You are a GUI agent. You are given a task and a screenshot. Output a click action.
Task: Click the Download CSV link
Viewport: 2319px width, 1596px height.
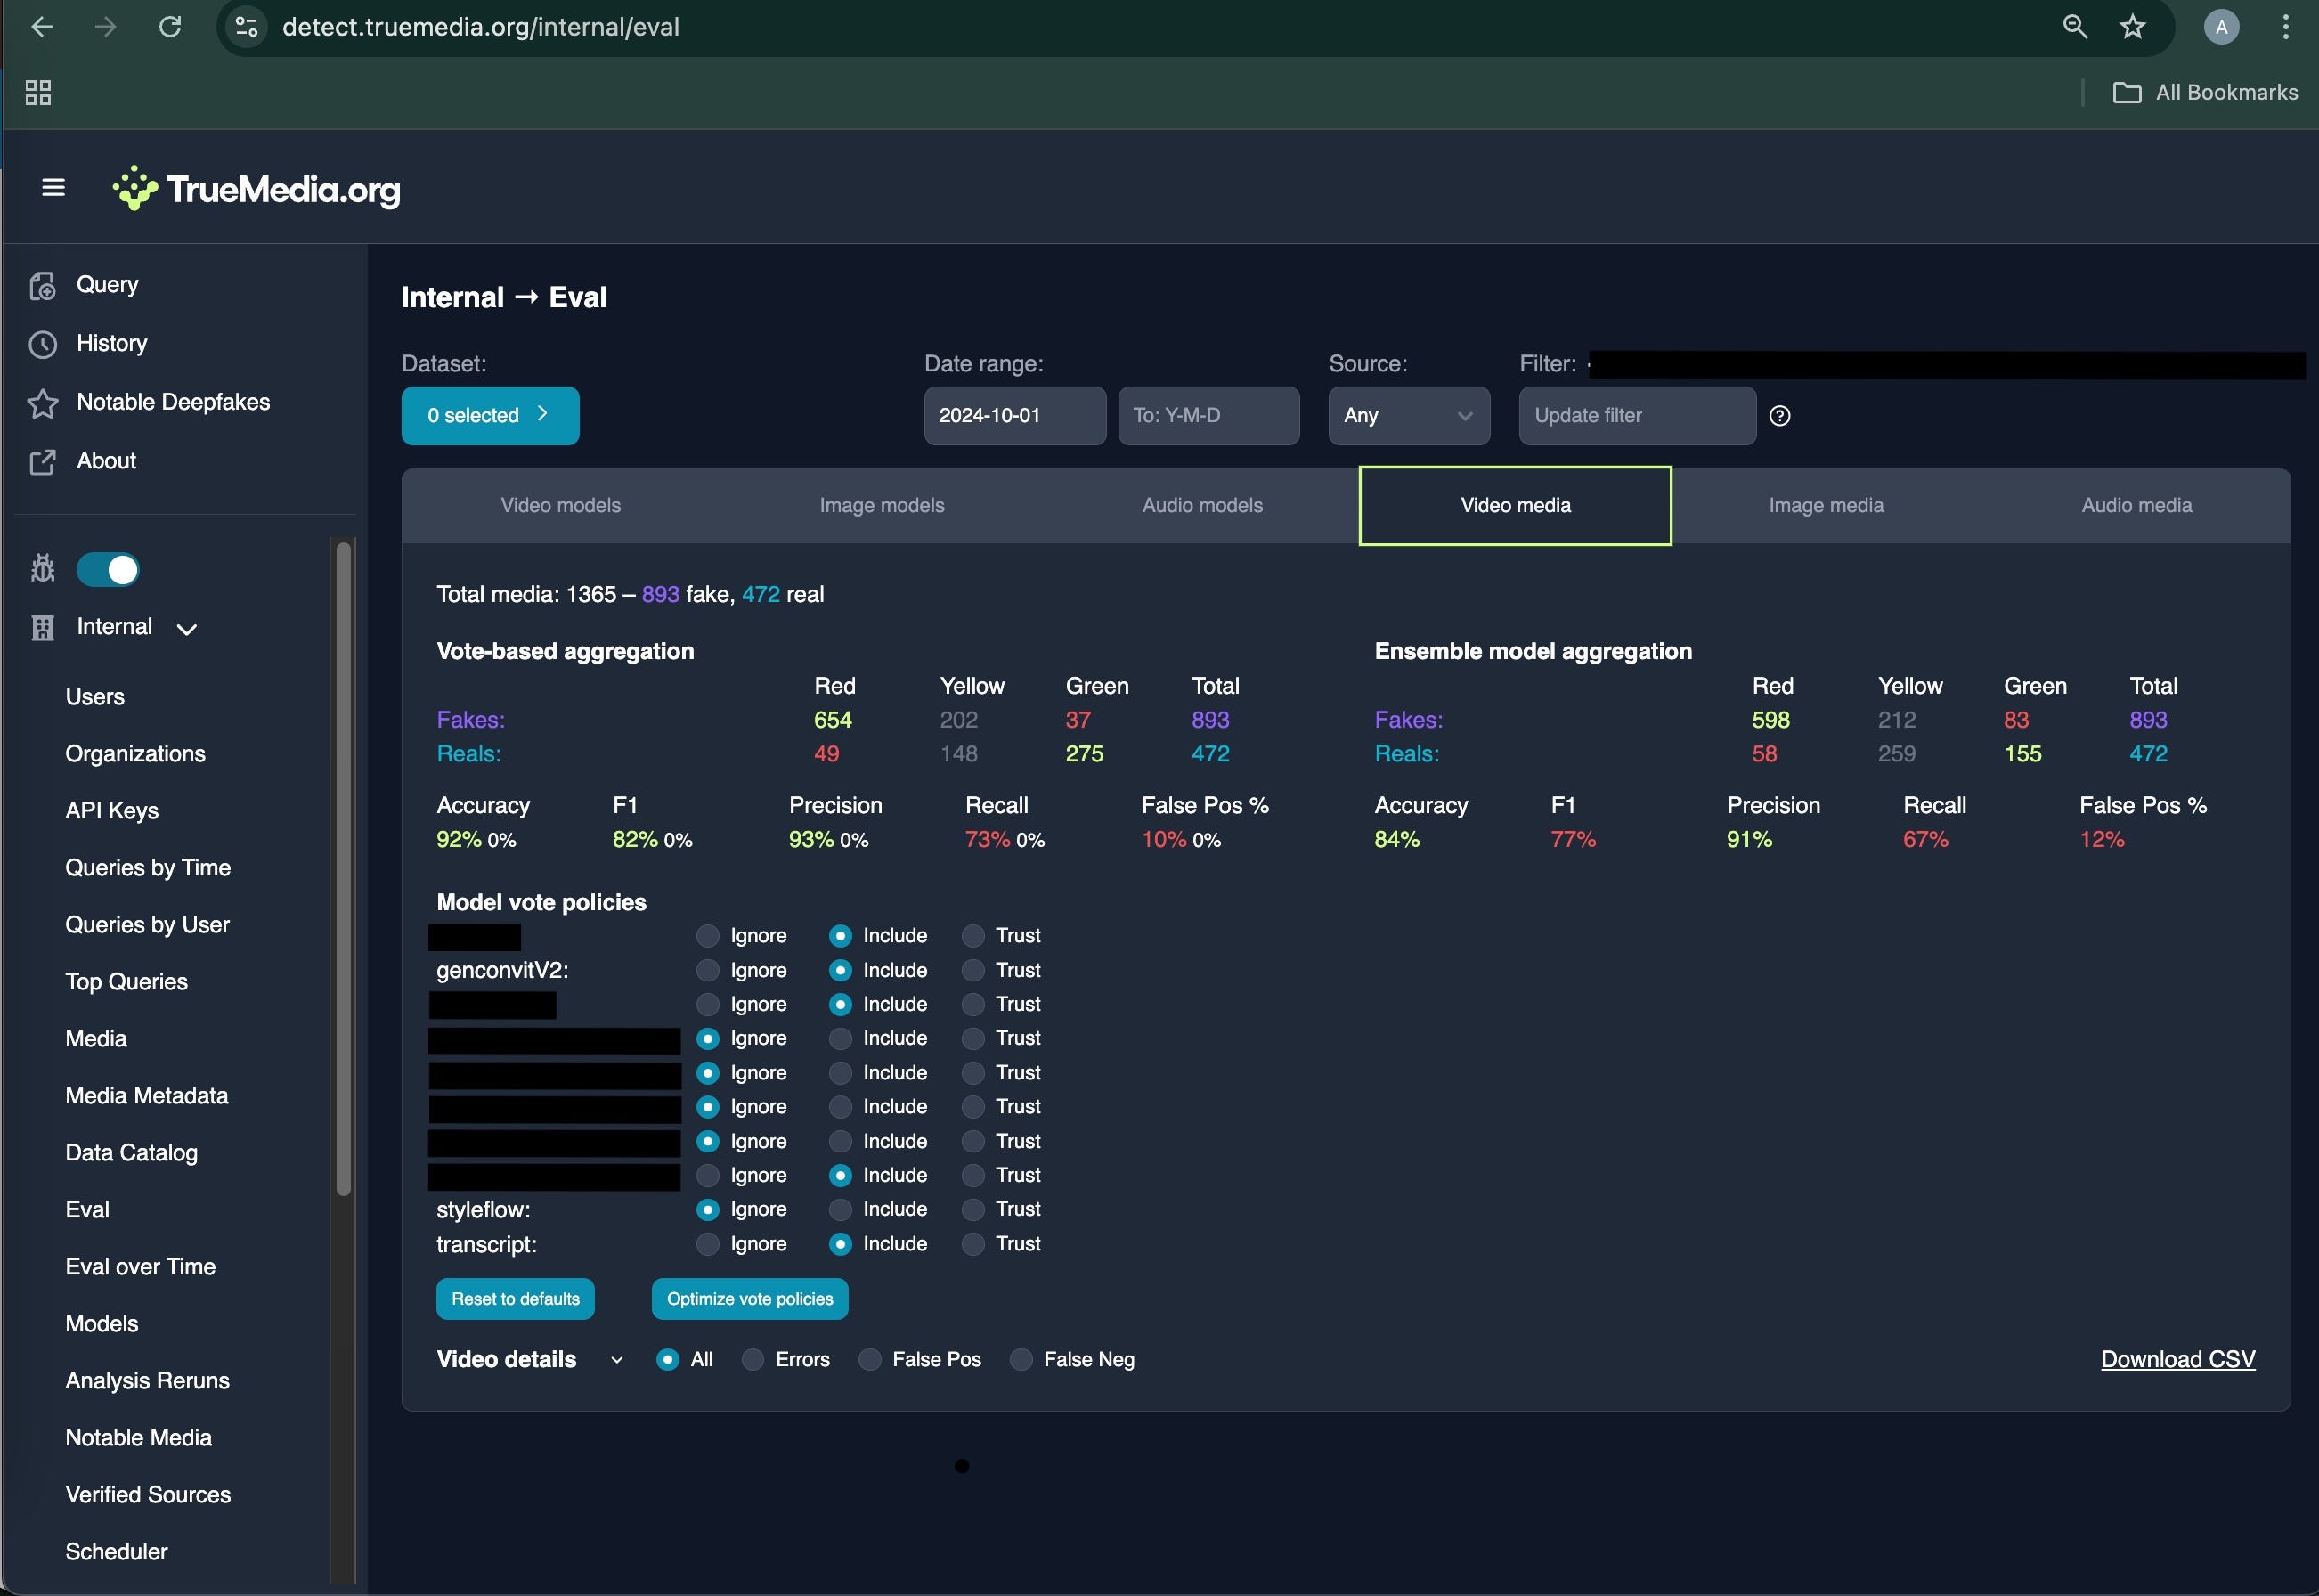[2177, 1359]
